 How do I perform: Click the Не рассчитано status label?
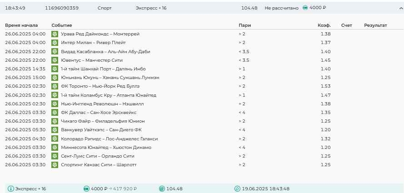coord(281,8)
